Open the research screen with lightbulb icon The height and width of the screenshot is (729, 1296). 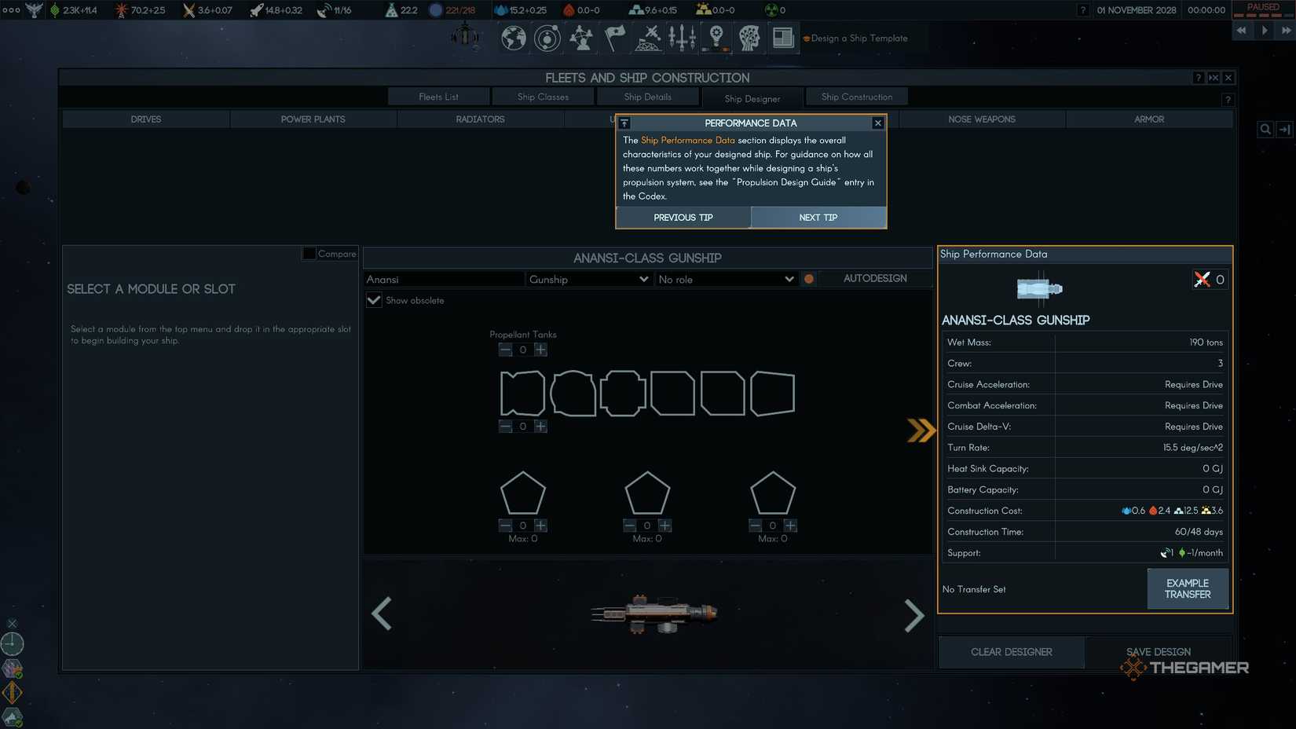(x=716, y=38)
